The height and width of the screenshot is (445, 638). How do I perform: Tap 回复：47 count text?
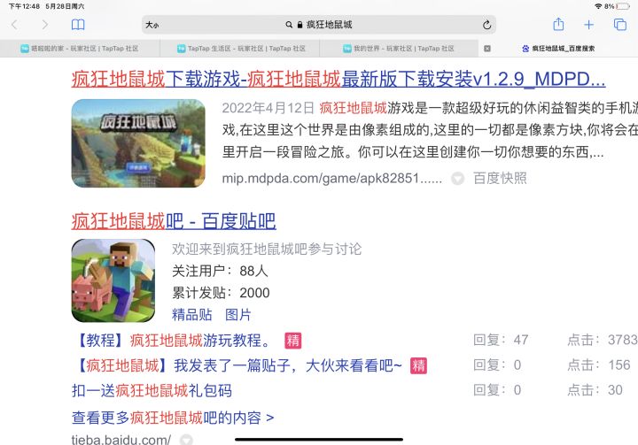(x=501, y=340)
